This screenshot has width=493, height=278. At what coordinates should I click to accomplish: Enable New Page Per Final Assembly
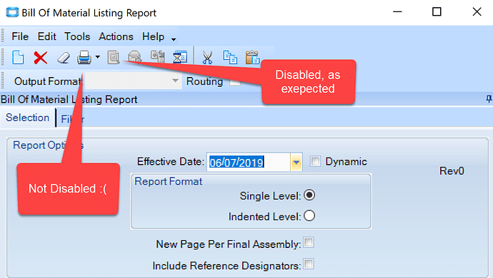click(309, 242)
